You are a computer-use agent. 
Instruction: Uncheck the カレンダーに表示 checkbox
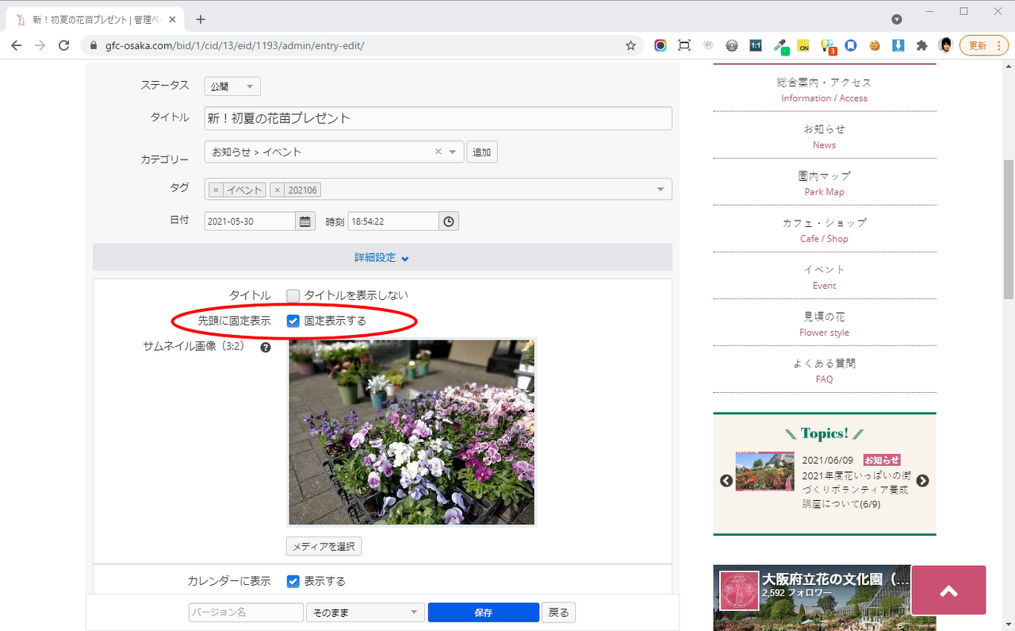[x=293, y=581]
